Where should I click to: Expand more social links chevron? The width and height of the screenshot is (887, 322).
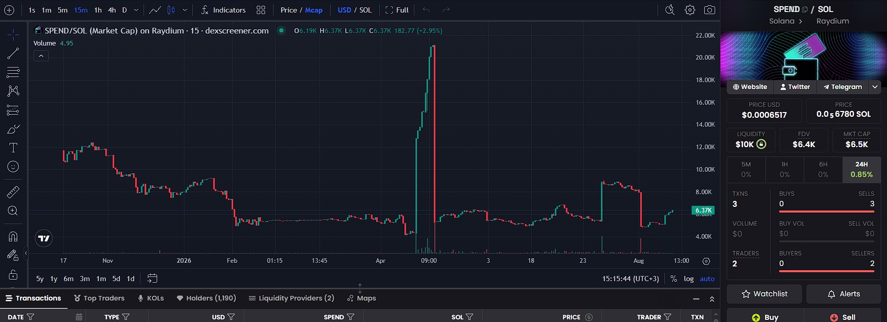point(875,87)
